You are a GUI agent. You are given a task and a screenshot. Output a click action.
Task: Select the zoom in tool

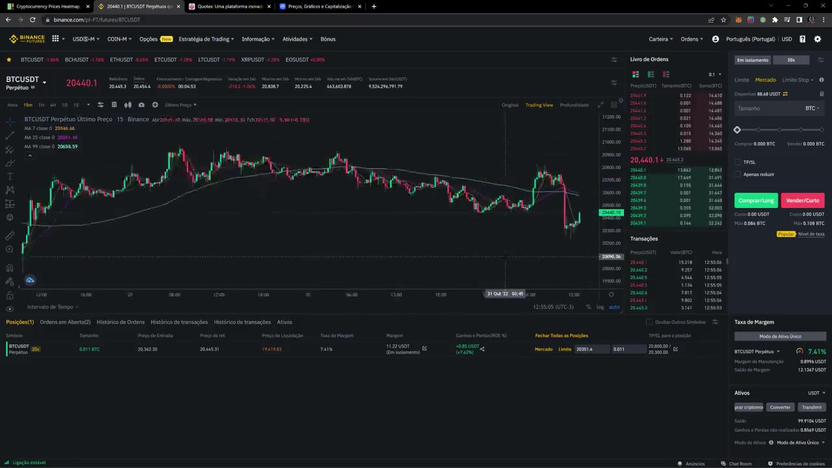[10, 249]
